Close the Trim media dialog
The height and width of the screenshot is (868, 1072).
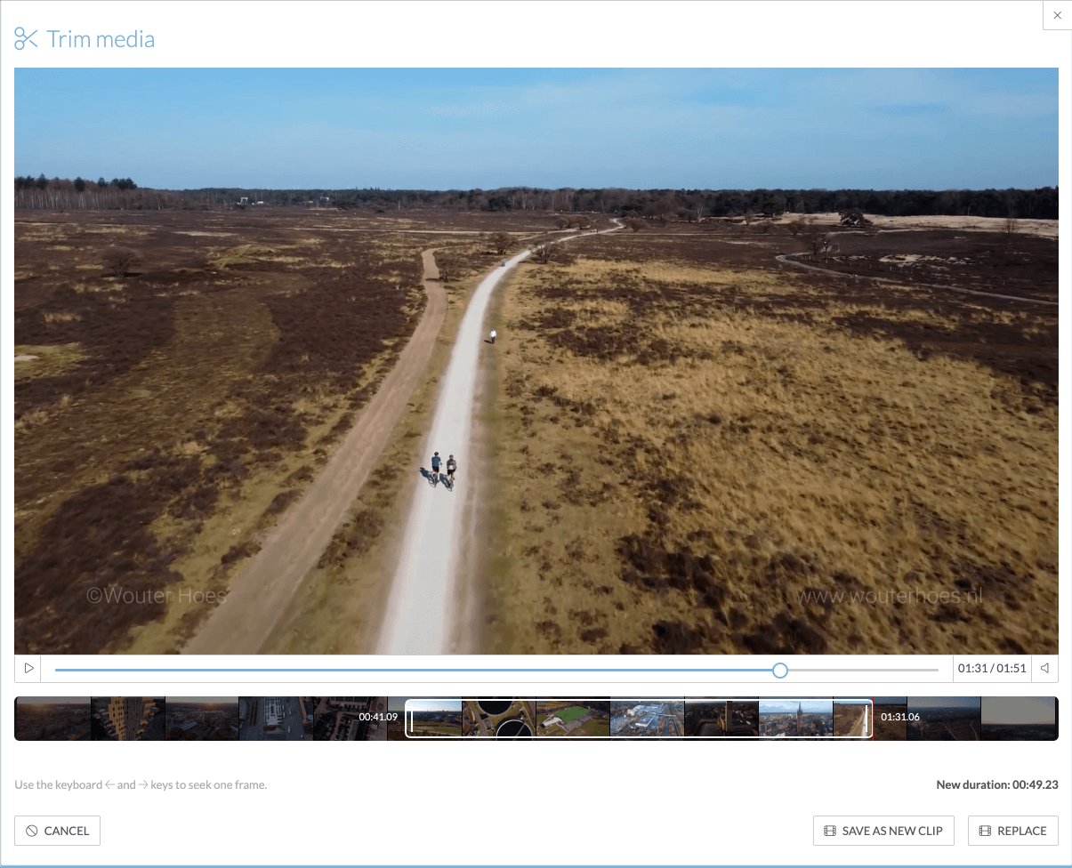click(x=1057, y=15)
